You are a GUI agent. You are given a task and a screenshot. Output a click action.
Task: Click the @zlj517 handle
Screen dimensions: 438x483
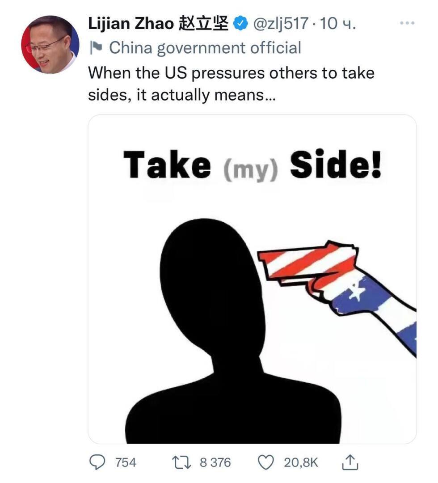click(x=280, y=24)
